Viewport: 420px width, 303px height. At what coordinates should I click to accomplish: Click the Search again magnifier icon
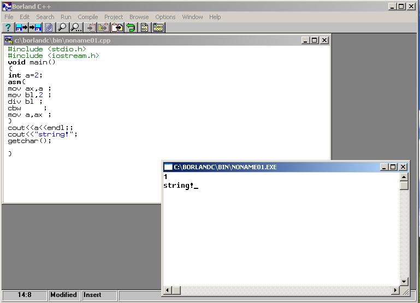(x=76, y=27)
